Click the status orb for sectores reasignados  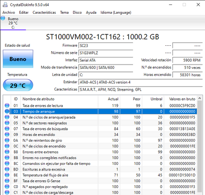pyautogui.click(x=7, y=123)
